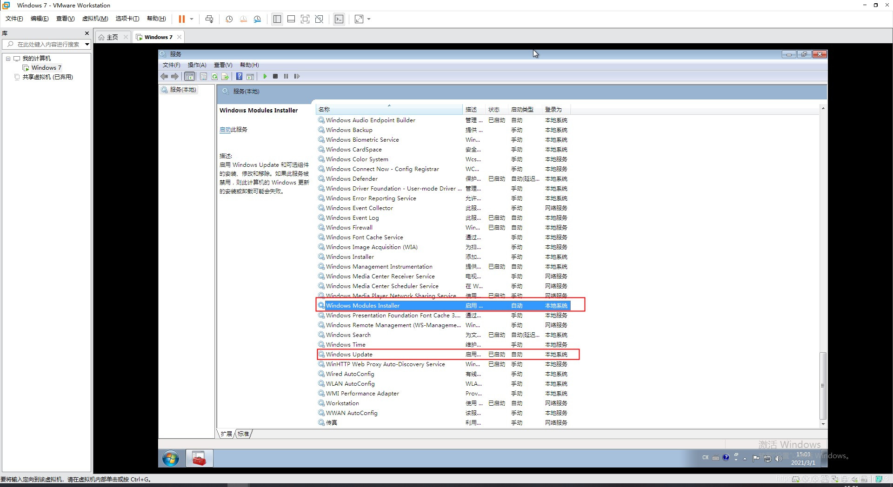Open the 操作(A) menu in Services window
Screen dimensions: 893x487
click(197, 65)
